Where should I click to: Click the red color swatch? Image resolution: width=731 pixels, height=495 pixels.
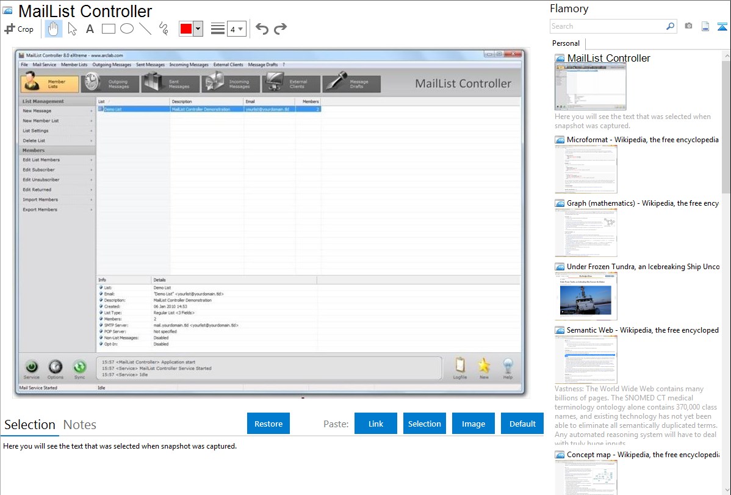186,29
